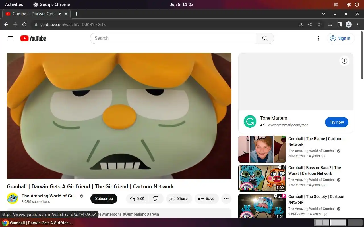Viewport: 364px width, 227px height.
Task: Click '3.93M subscribers' text
Action: tap(36, 202)
